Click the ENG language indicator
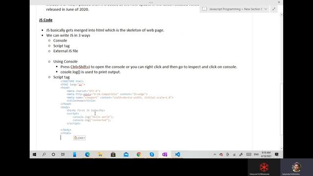The image size is (313, 176). click(x=256, y=154)
